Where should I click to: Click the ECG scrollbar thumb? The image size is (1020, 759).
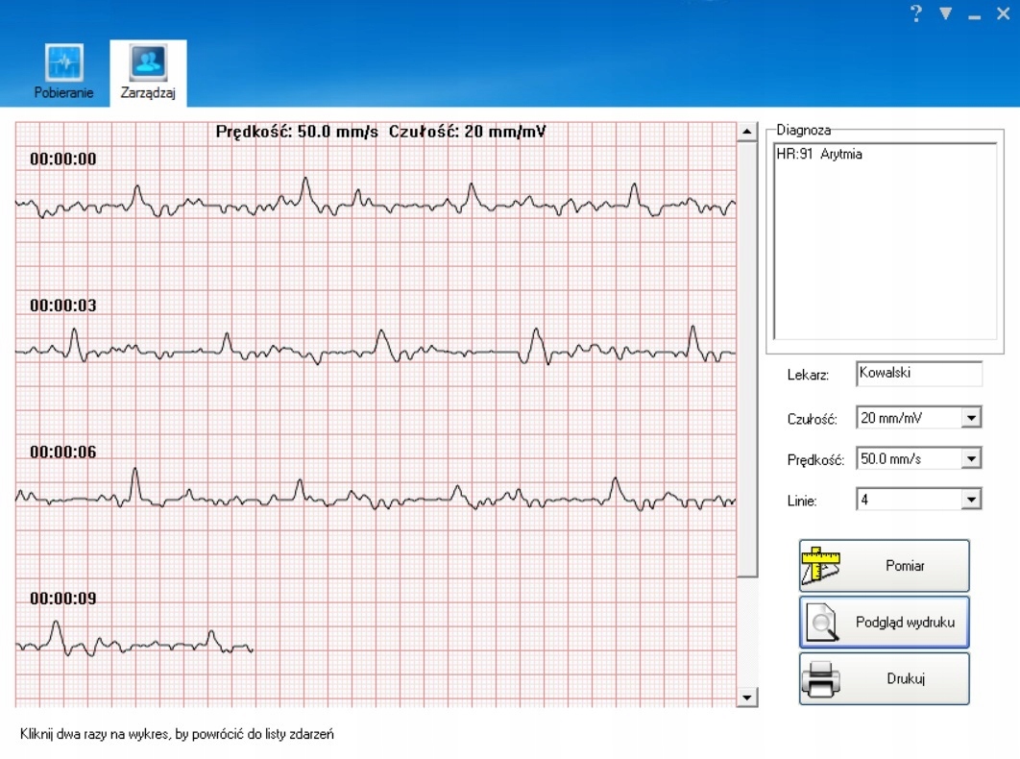(x=747, y=359)
